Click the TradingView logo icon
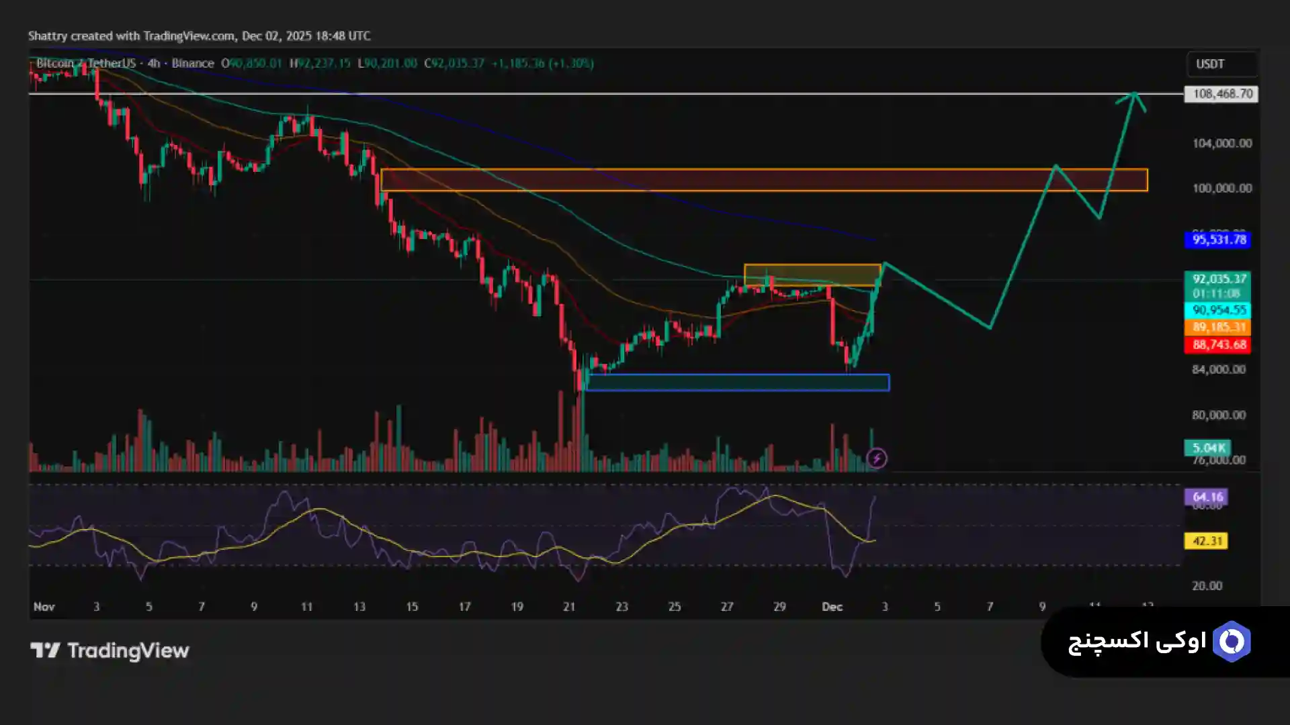This screenshot has height=725, width=1290. [x=45, y=650]
